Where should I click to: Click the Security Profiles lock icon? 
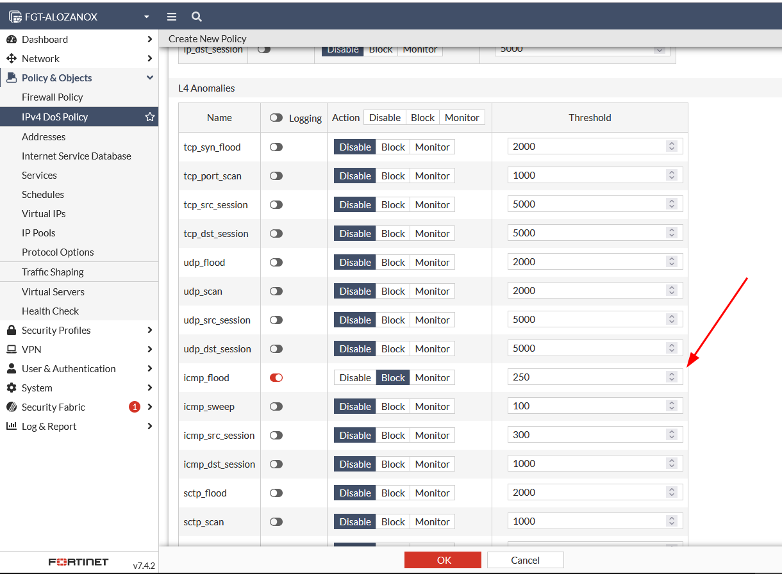coord(11,330)
